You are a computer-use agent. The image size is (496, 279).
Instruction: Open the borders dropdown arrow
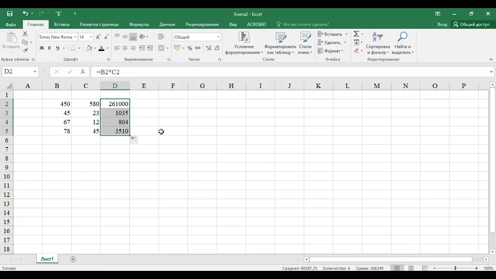[79, 48]
